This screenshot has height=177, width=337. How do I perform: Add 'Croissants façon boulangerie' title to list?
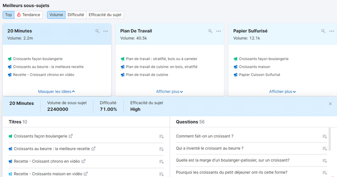pyautogui.click(x=161, y=137)
